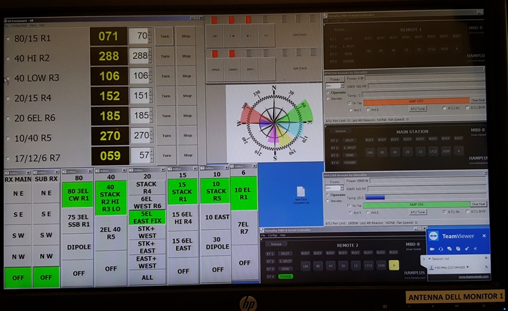Select the UPPER 40M stack button

pyautogui.click(x=215, y=70)
